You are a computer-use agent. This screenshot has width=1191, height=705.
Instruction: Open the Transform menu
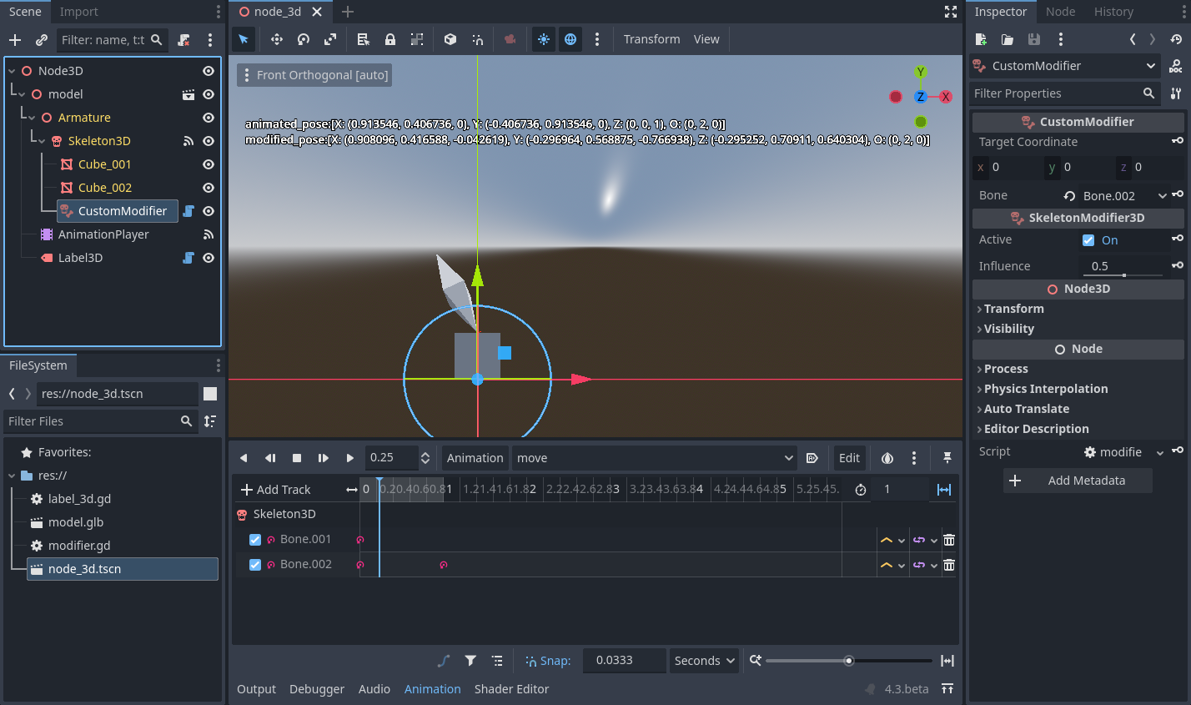pyautogui.click(x=651, y=39)
